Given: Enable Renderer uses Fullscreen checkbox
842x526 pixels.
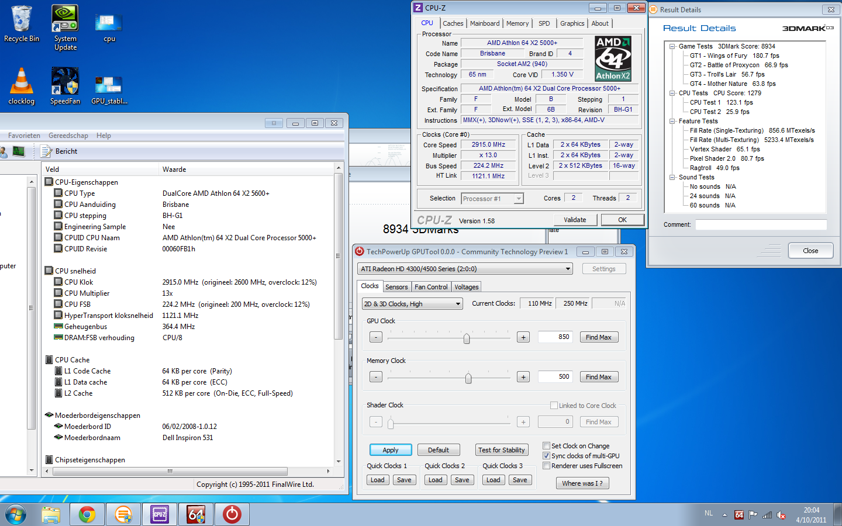Looking at the screenshot, I should click(546, 465).
